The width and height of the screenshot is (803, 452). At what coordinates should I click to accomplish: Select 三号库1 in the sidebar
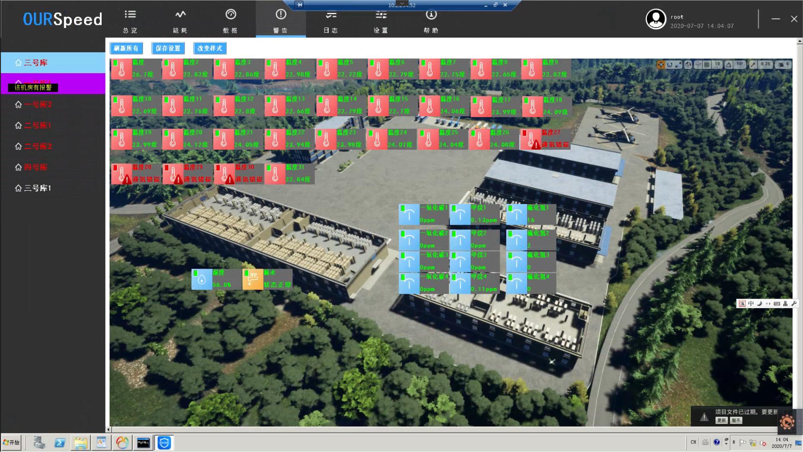[x=37, y=188]
